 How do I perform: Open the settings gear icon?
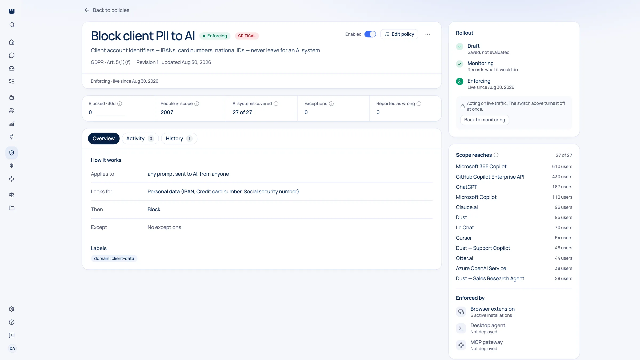12,309
